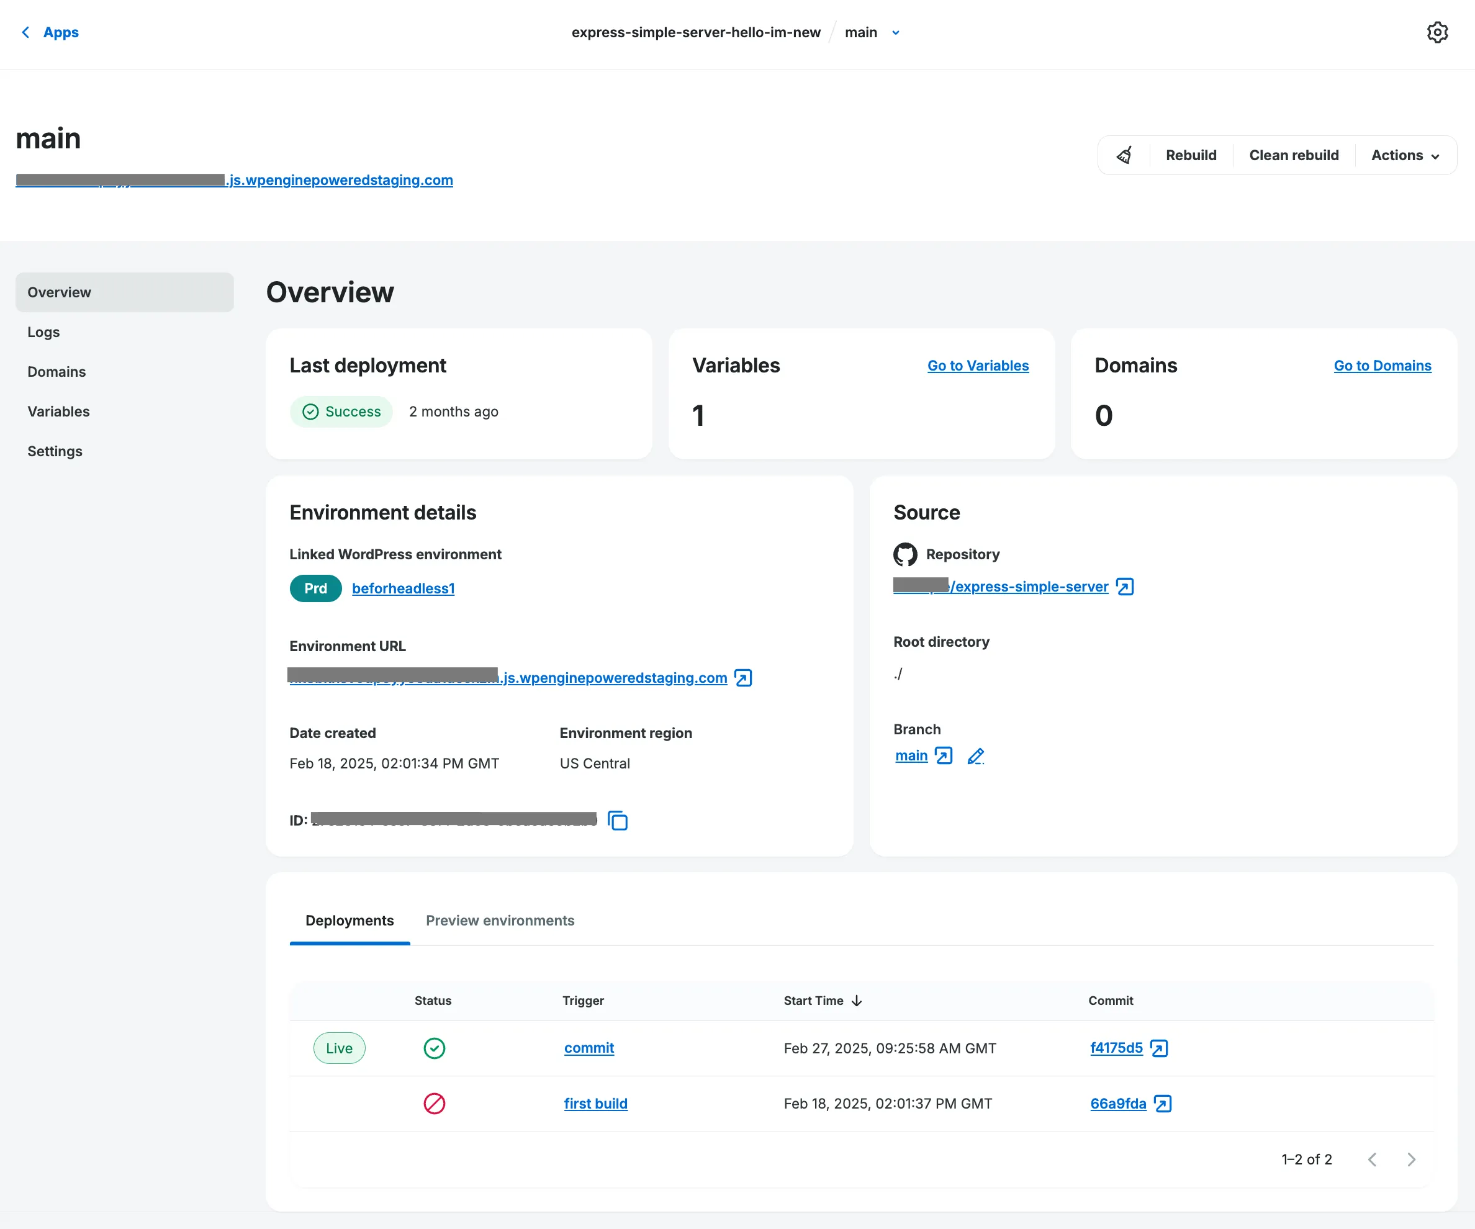The width and height of the screenshot is (1475, 1229).
Task: Click the Commit column header
Action: coord(1111,1001)
